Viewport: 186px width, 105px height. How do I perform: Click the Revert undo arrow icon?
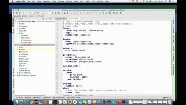(103, 13)
